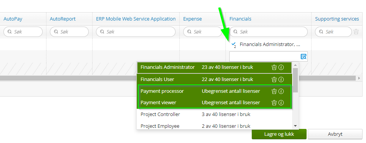Screen dimensions: 366x143
Task: Open the lookup icon in Financials field
Action: (303, 56)
